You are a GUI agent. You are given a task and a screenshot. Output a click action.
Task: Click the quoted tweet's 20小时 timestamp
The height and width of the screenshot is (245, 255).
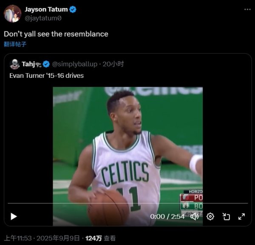click(x=113, y=64)
